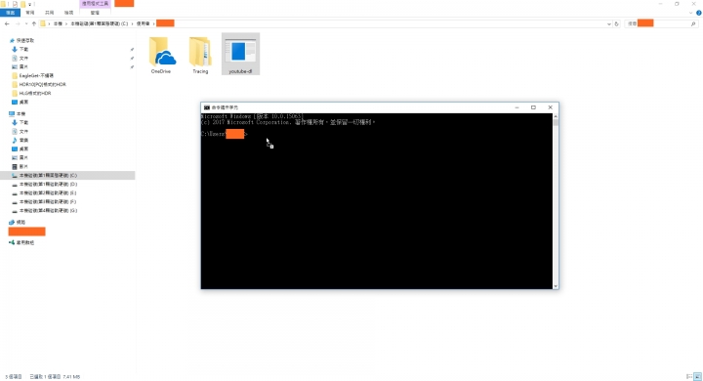Select the youtube-dl application file
Viewport: 703px width, 381px height.
tap(240, 55)
